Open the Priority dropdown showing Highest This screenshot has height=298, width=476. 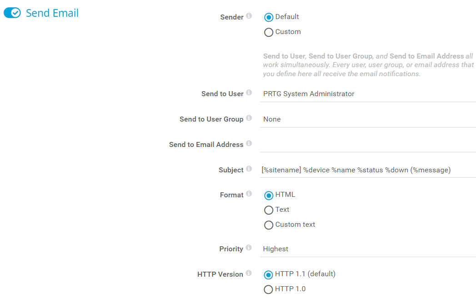click(368, 249)
